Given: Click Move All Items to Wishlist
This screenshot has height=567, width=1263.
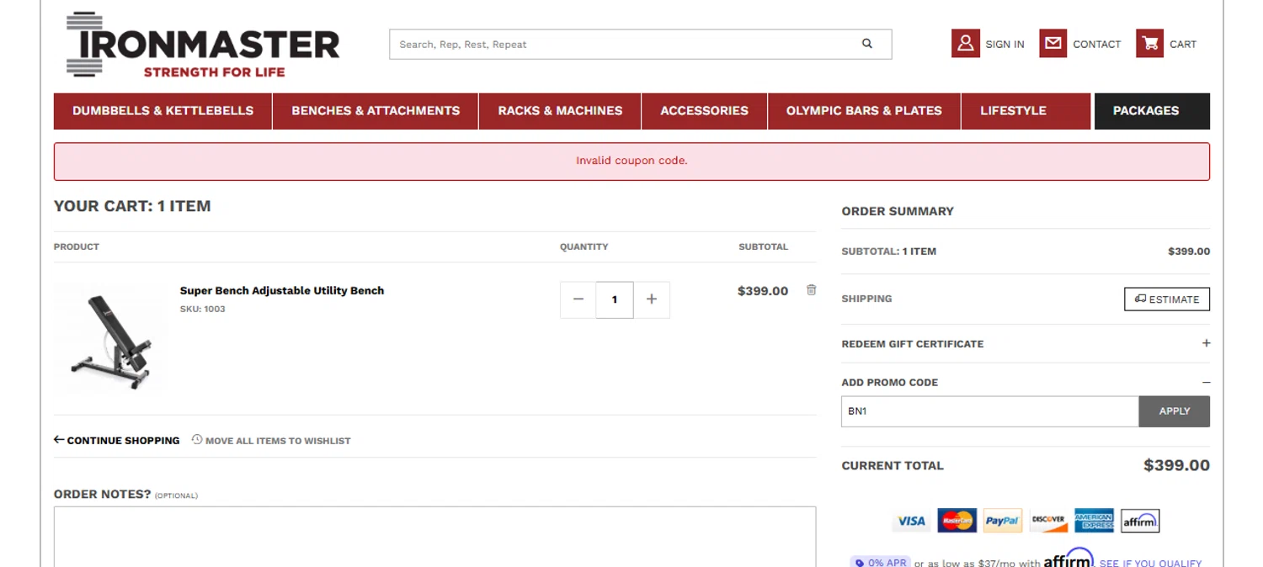Looking at the screenshot, I should (x=278, y=441).
